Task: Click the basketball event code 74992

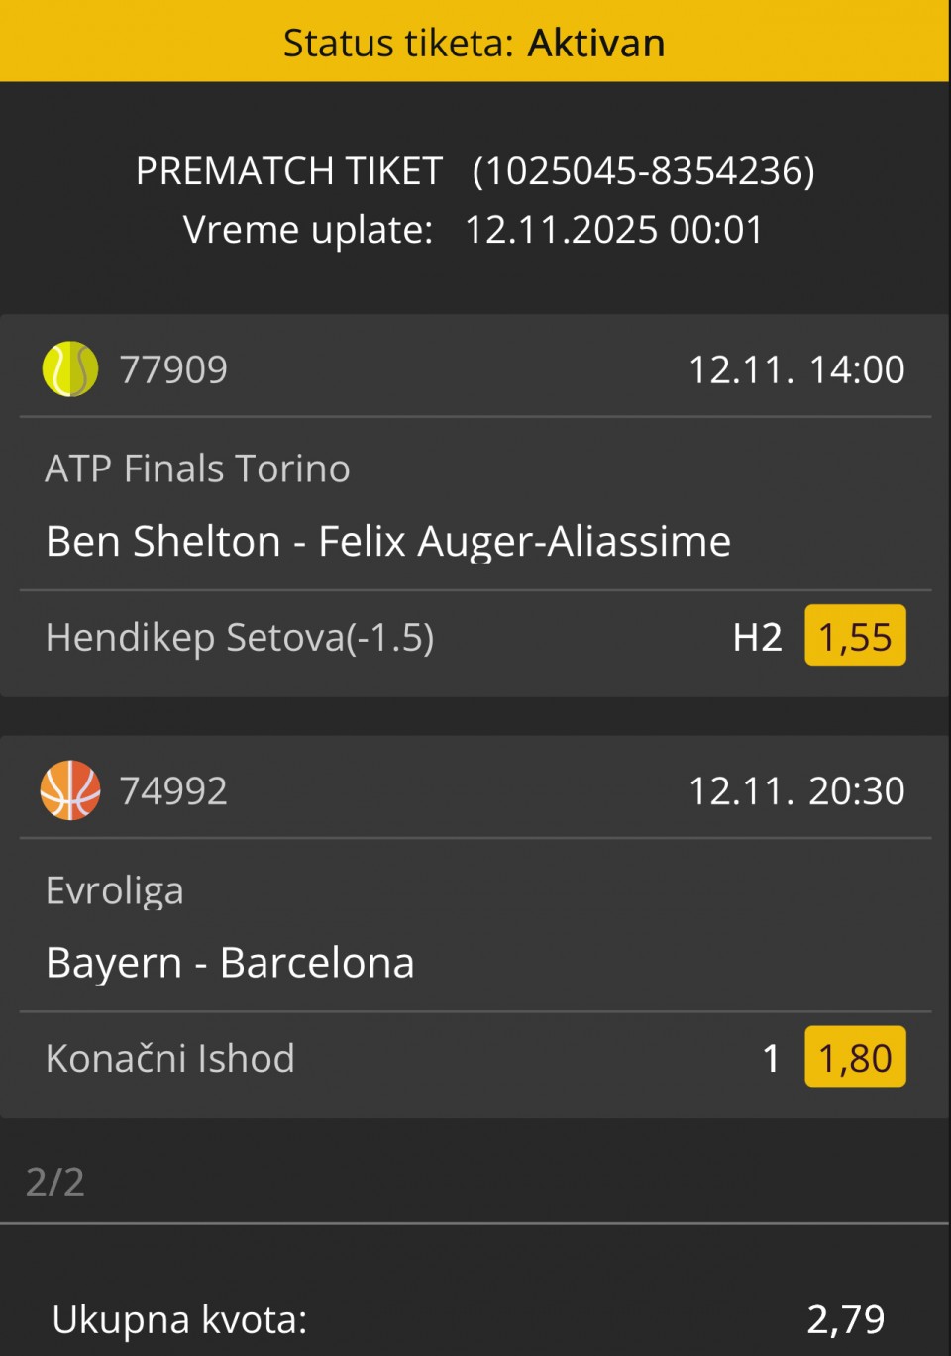Action: [x=173, y=790]
